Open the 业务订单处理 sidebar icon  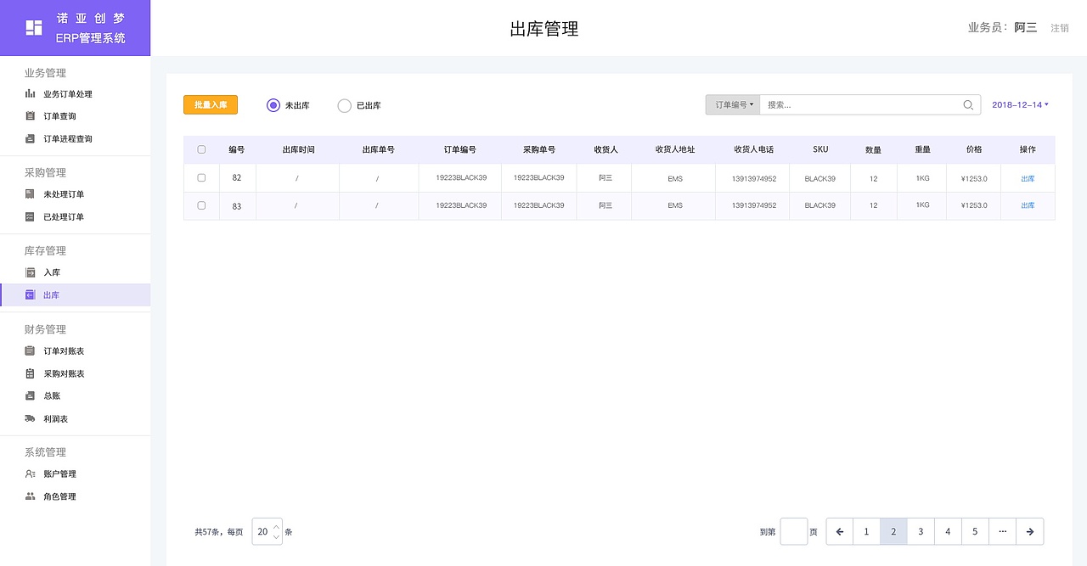click(x=31, y=93)
